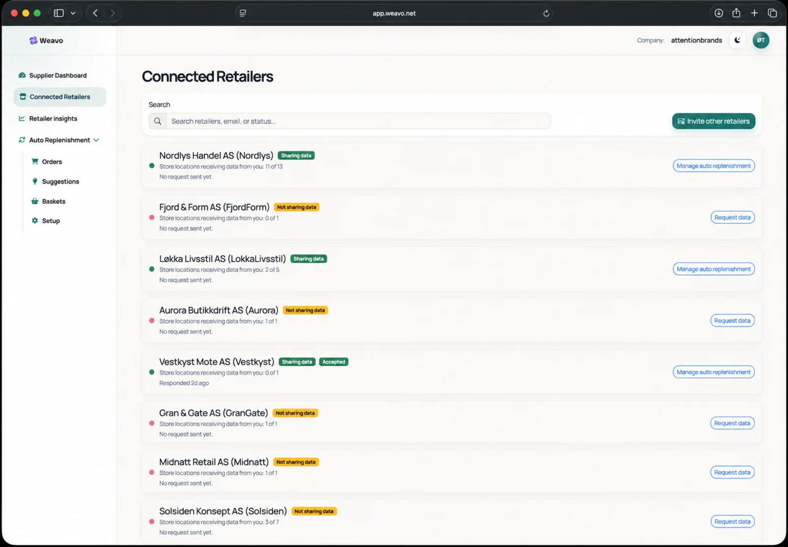The height and width of the screenshot is (547, 788).
Task: Click Sharing data badge on Nordlys
Action: point(296,156)
